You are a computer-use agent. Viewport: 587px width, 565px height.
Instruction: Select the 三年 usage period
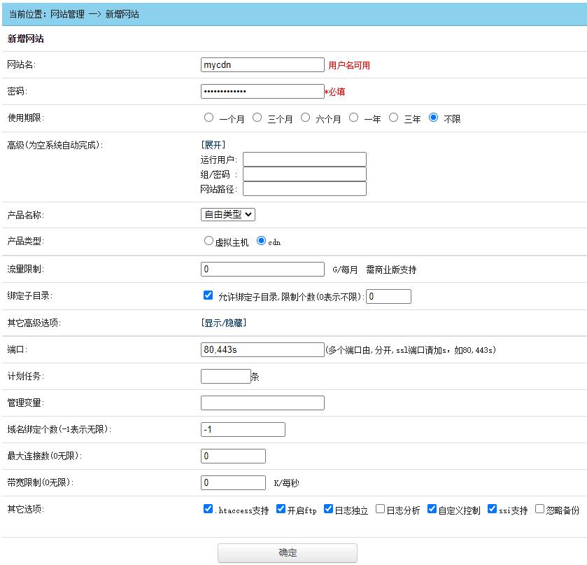click(393, 117)
